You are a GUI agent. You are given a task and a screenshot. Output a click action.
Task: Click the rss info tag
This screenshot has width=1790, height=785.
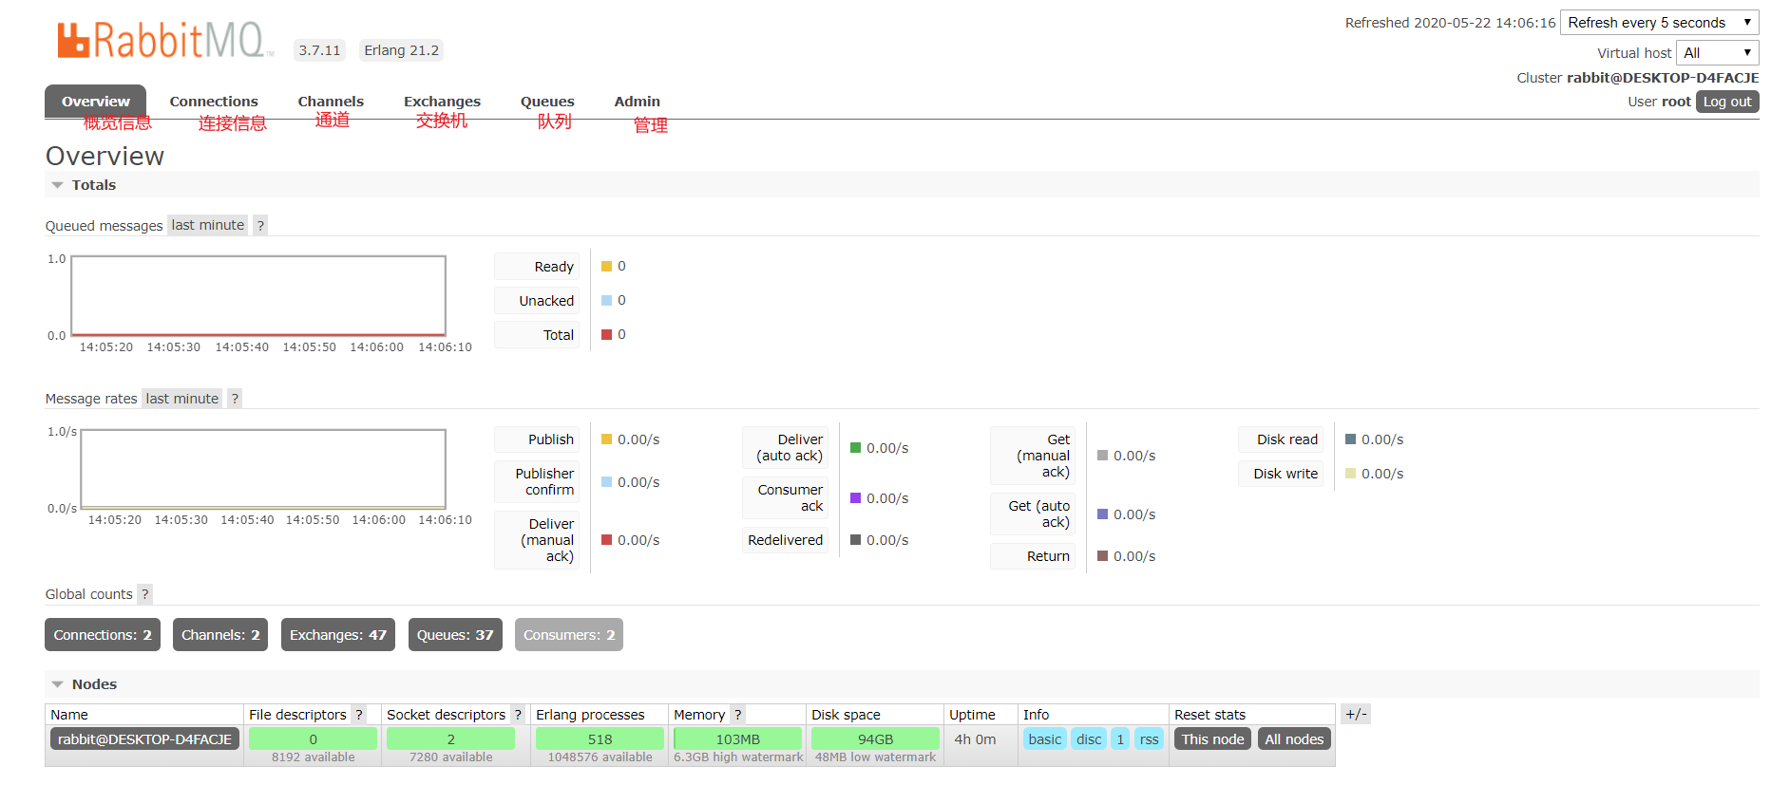click(1150, 739)
